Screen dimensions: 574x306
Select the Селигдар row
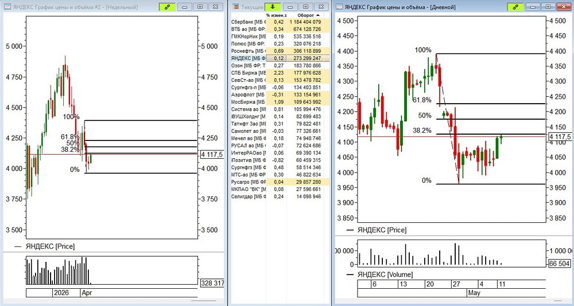280,197
